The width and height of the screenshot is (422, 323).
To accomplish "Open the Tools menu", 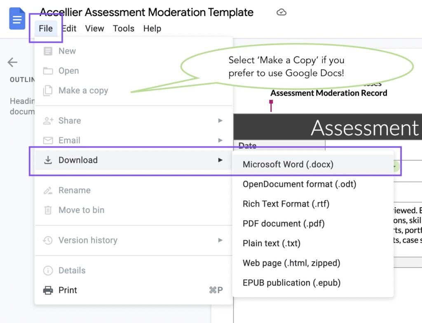I will (x=123, y=28).
